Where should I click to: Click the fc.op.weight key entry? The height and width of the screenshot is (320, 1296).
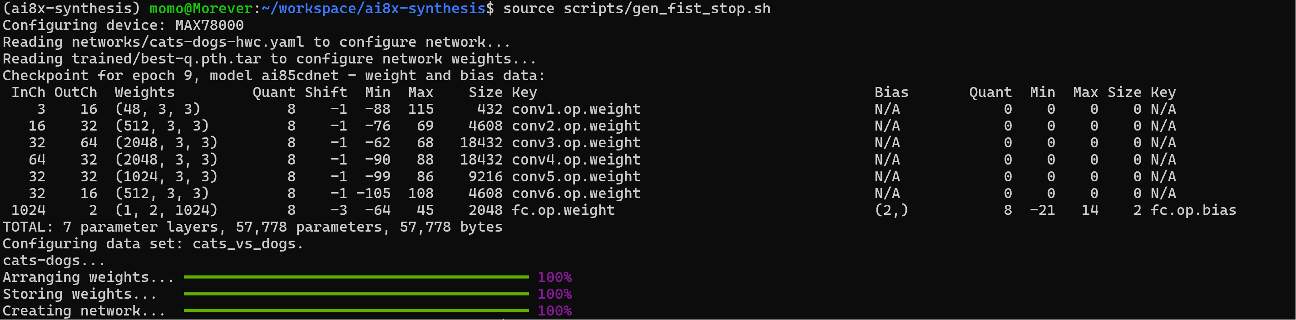[563, 210]
